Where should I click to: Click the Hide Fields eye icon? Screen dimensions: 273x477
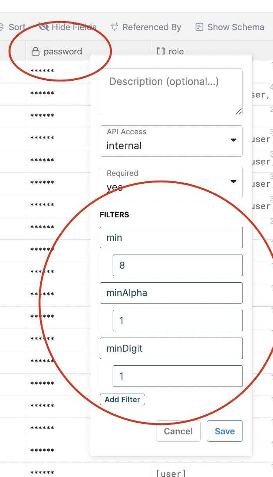point(44,27)
